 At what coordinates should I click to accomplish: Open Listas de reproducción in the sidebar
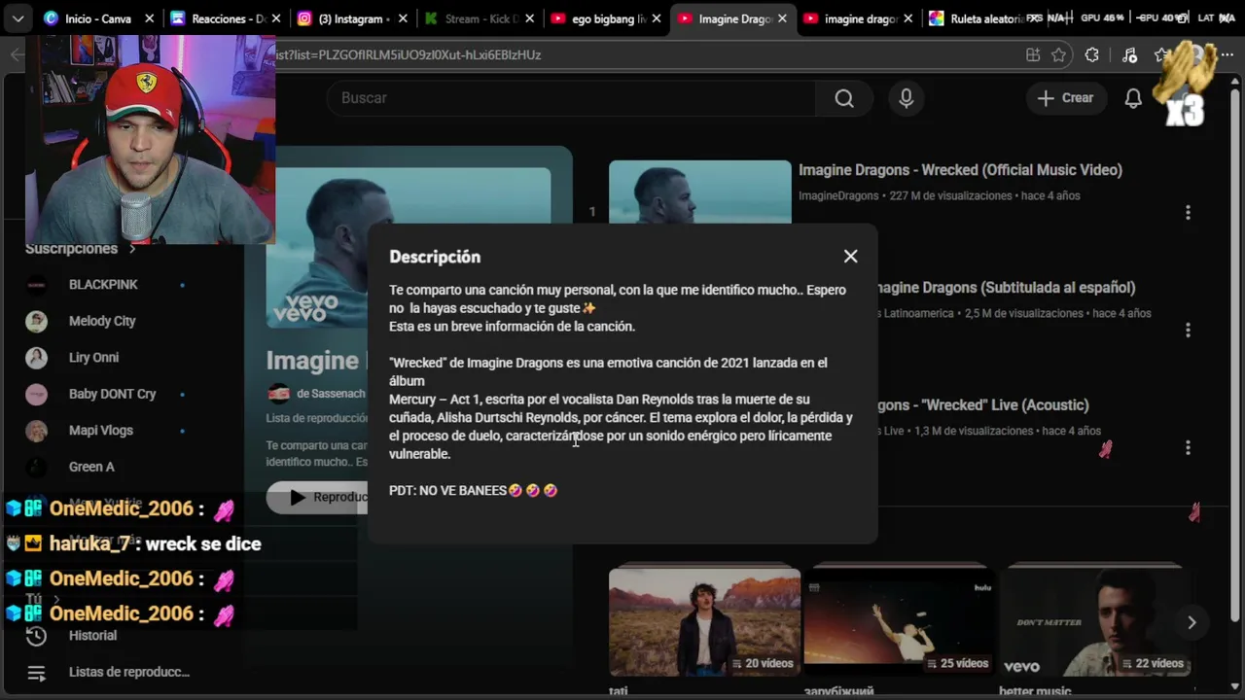tap(128, 672)
